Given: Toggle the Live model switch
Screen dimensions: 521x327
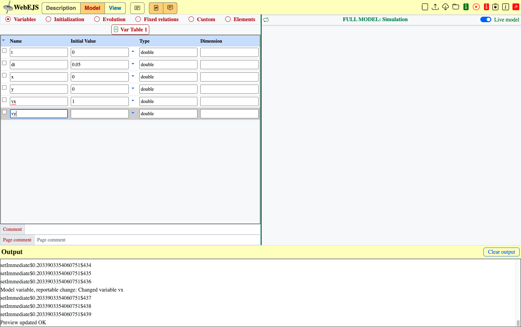Looking at the screenshot, I should tap(486, 19).
